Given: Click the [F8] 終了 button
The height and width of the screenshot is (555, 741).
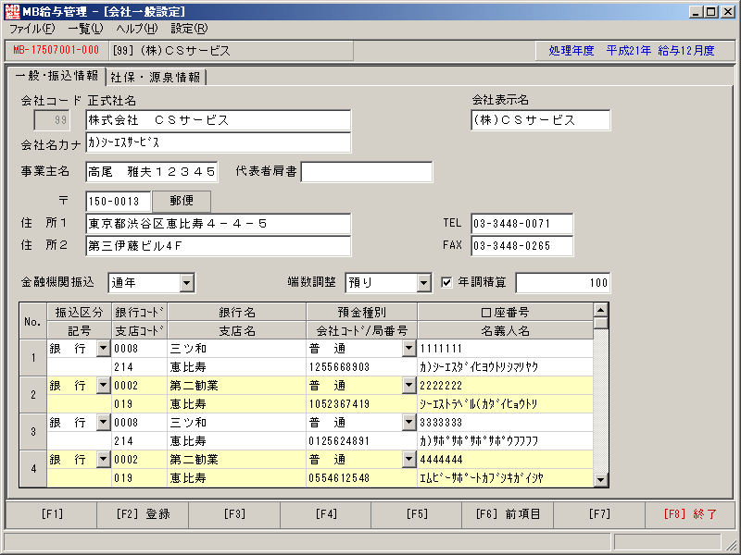Looking at the screenshot, I should click(690, 514).
